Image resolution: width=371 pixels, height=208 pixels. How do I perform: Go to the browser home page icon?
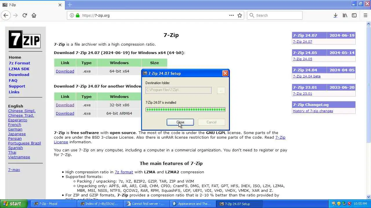click(x=34, y=15)
